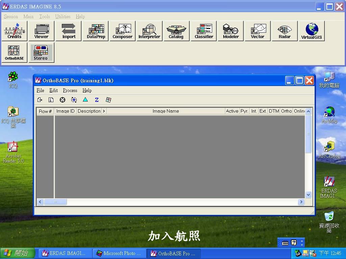Open OrthoBASE from the ERDAS icon panel
This screenshot has width=346, height=259.
click(14, 53)
